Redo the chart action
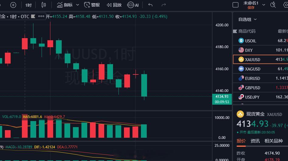The image size is (288, 161). (164, 5)
